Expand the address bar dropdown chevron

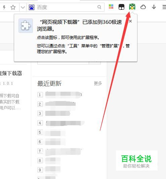(x=23, y=7)
